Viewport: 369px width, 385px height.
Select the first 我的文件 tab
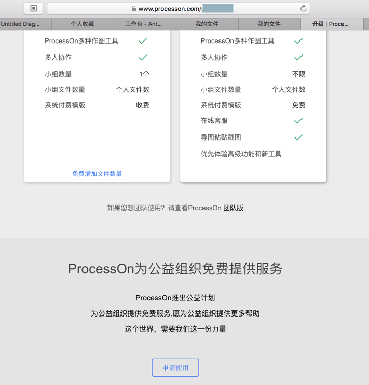pyautogui.click(x=207, y=24)
